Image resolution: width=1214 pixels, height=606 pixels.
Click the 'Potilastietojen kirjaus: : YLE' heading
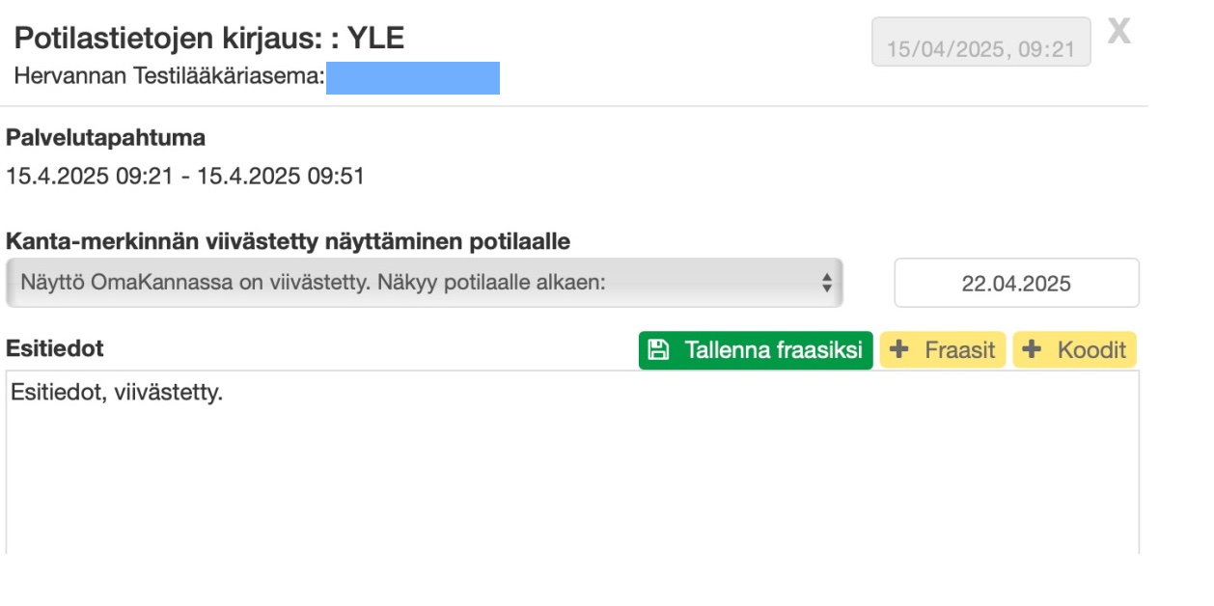click(209, 39)
